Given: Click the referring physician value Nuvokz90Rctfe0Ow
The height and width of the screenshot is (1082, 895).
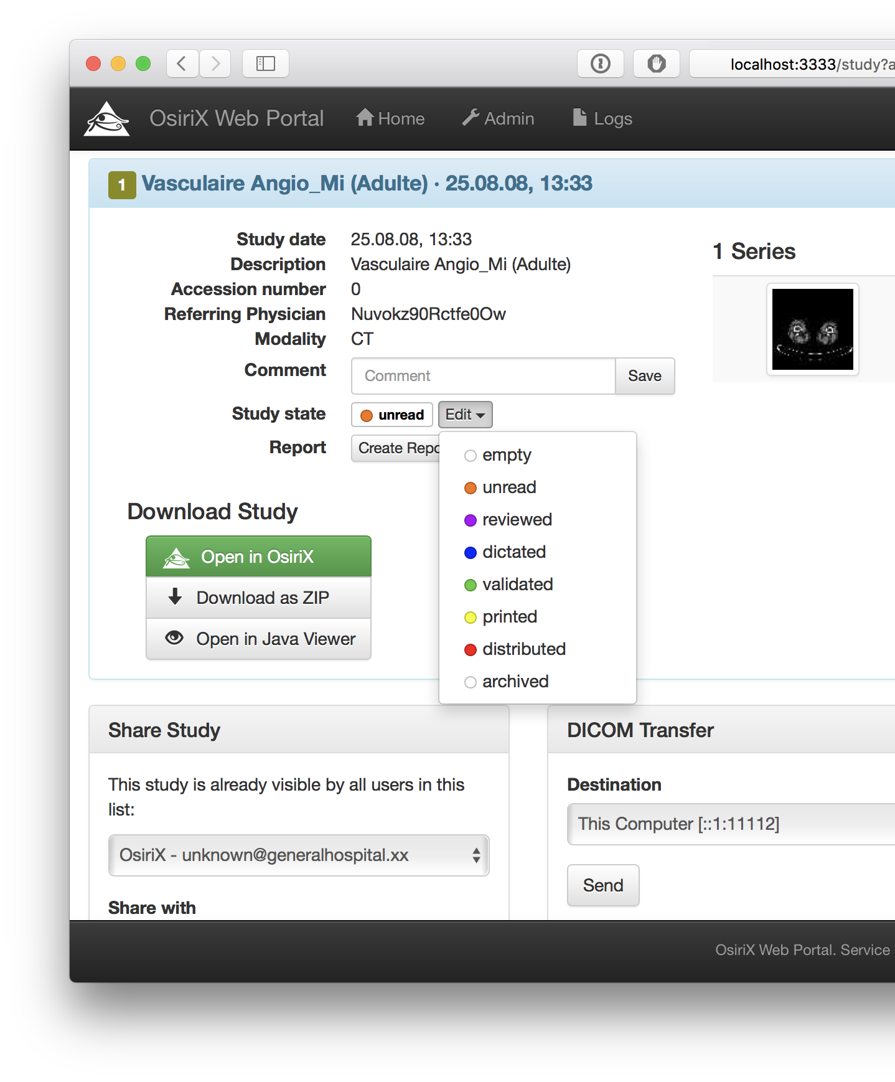Looking at the screenshot, I should click(429, 314).
